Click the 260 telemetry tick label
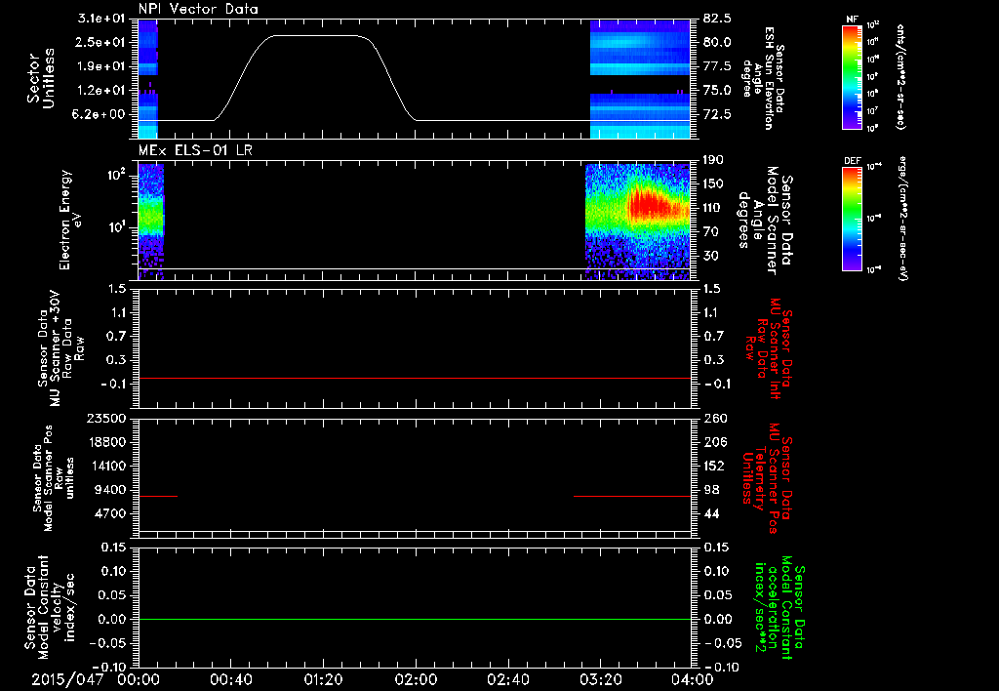The height and width of the screenshot is (691, 999). (714, 418)
